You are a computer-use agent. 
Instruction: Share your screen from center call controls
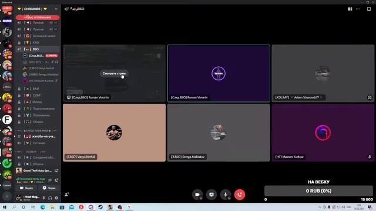[211, 195]
